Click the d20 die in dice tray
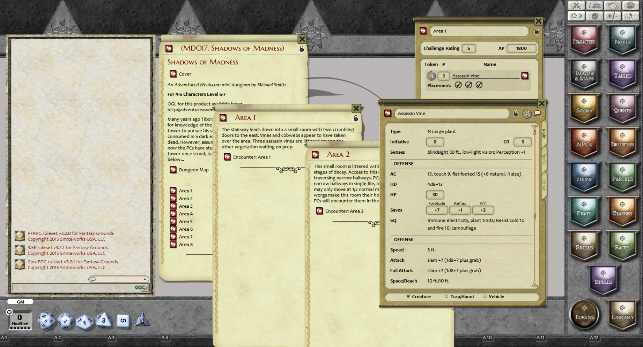 (x=46, y=321)
